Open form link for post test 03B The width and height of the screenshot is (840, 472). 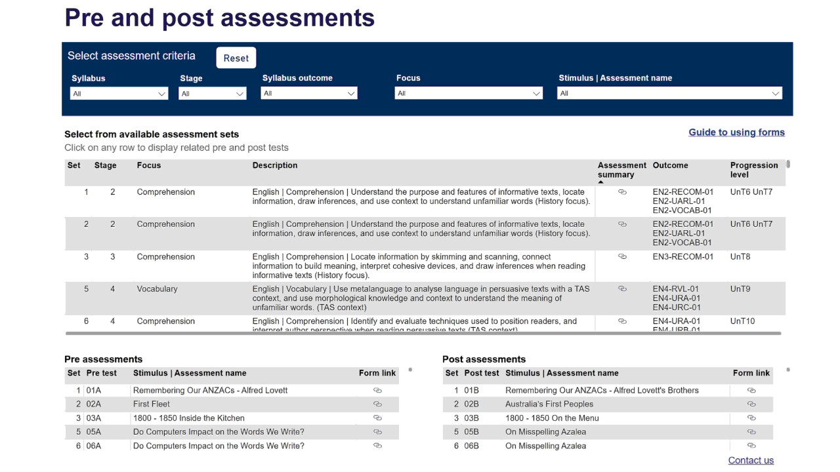(x=751, y=418)
